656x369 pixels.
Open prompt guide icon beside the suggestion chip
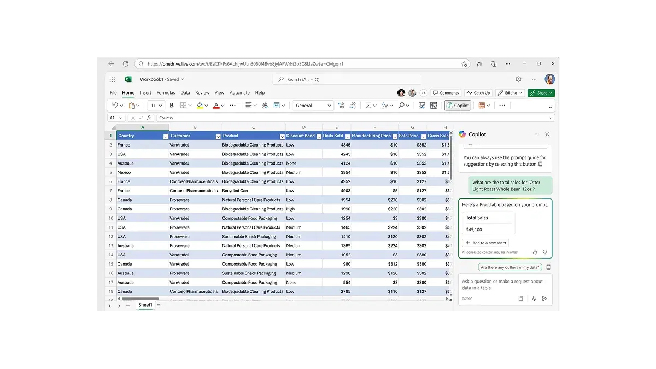(548, 267)
